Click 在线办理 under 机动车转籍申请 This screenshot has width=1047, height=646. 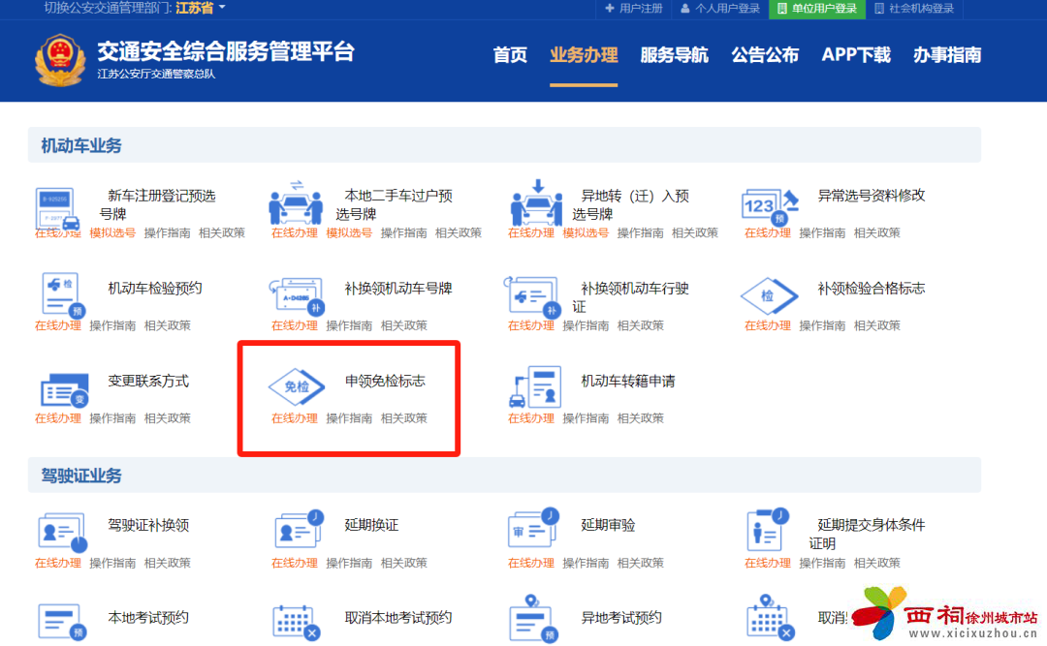[x=531, y=418]
